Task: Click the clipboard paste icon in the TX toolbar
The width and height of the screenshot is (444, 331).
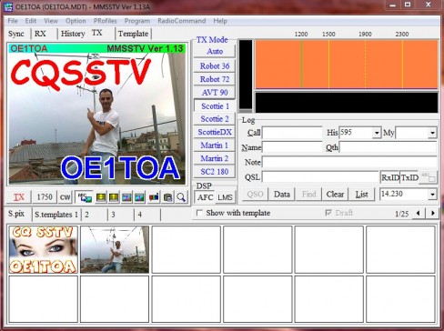Action: (167, 197)
